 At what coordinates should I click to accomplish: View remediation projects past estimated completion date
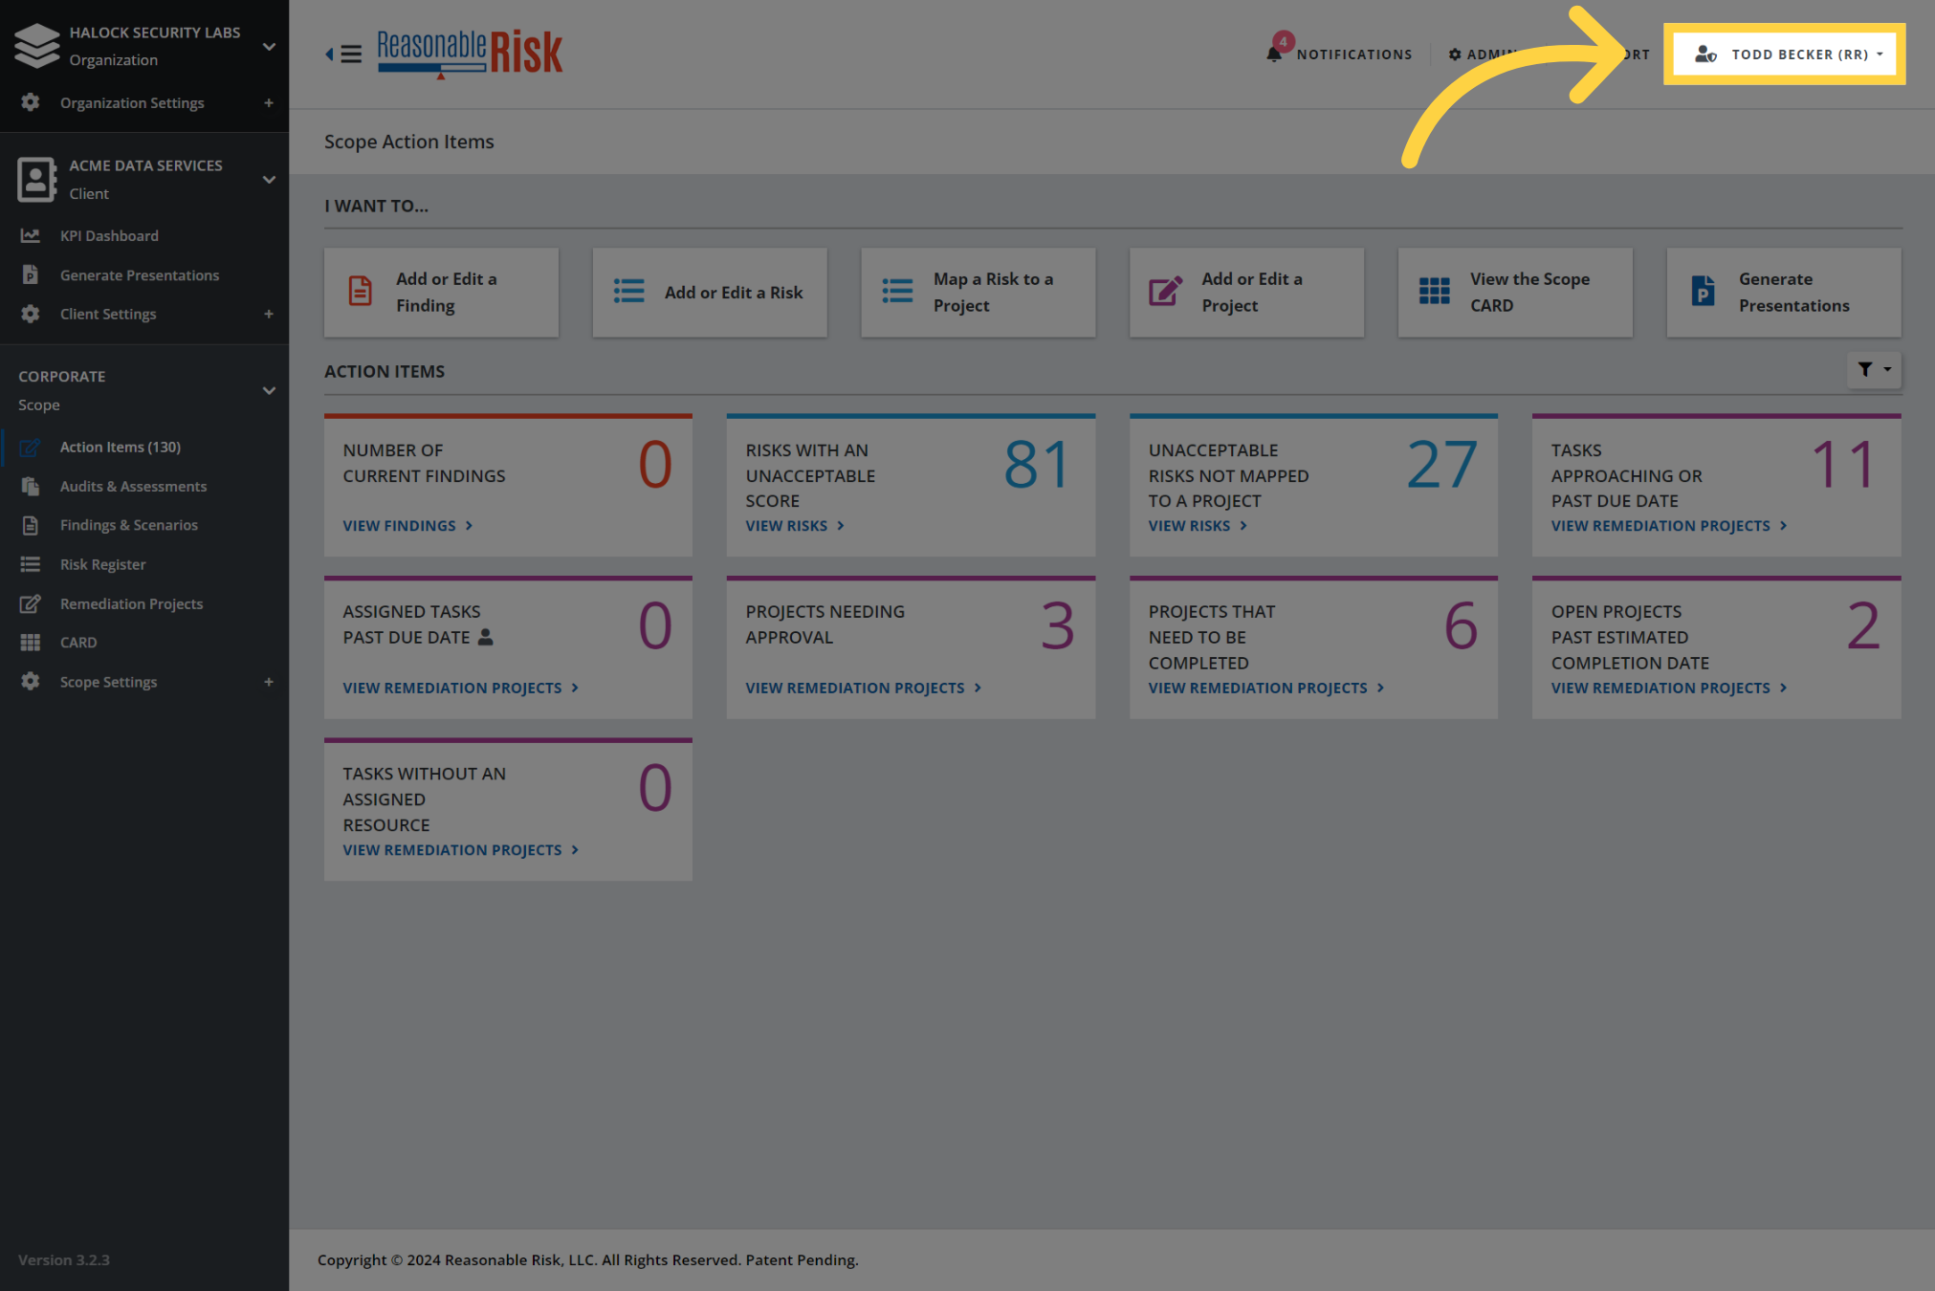(1669, 688)
